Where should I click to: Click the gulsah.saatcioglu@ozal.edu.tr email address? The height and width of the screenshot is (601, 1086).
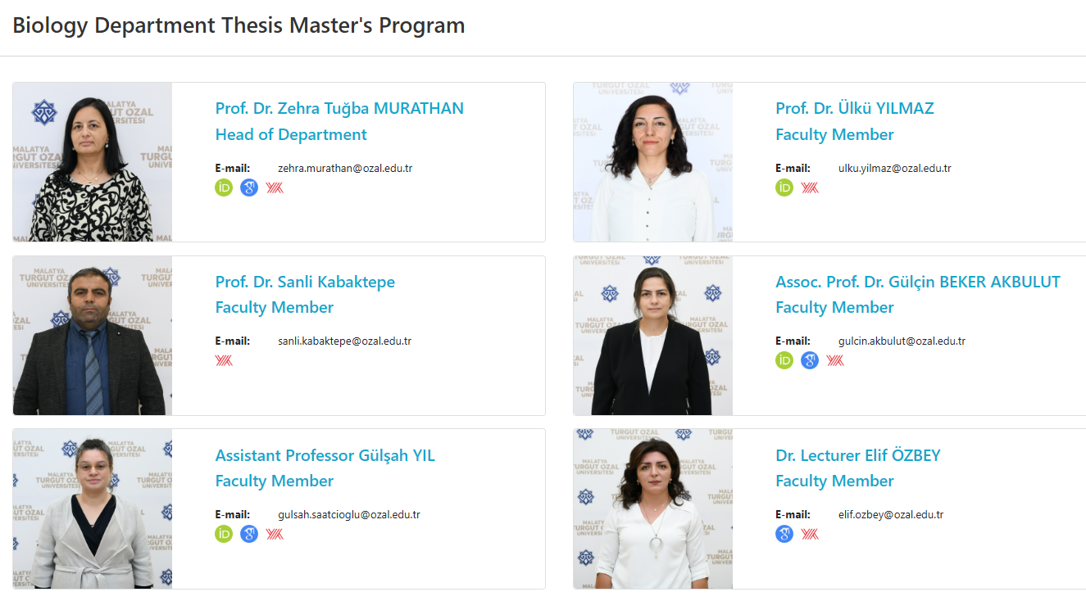coord(349,515)
